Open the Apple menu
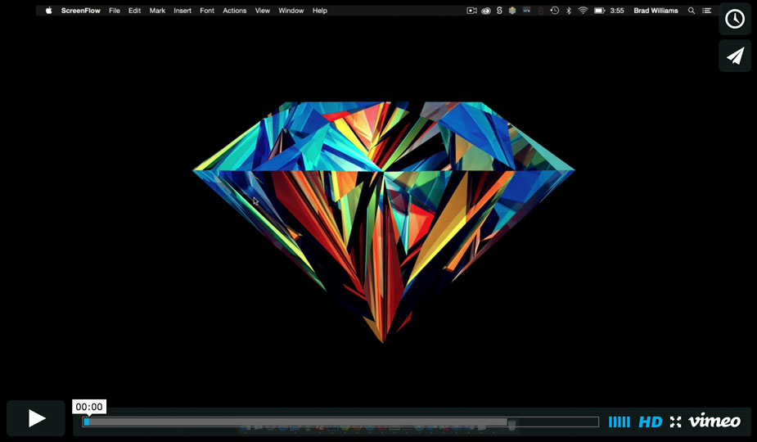This screenshot has width=757, height=442. (x=48, y=11)
